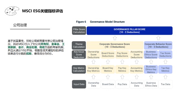
Task: Click the arrow above Board Data
Action: pos(108,77)
